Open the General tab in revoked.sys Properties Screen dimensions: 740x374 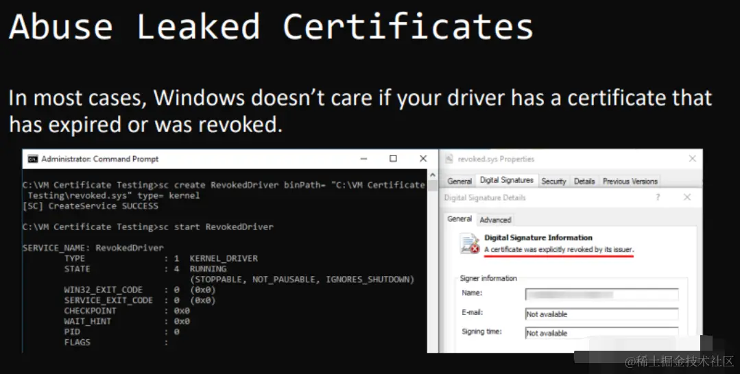click(459, 181)
